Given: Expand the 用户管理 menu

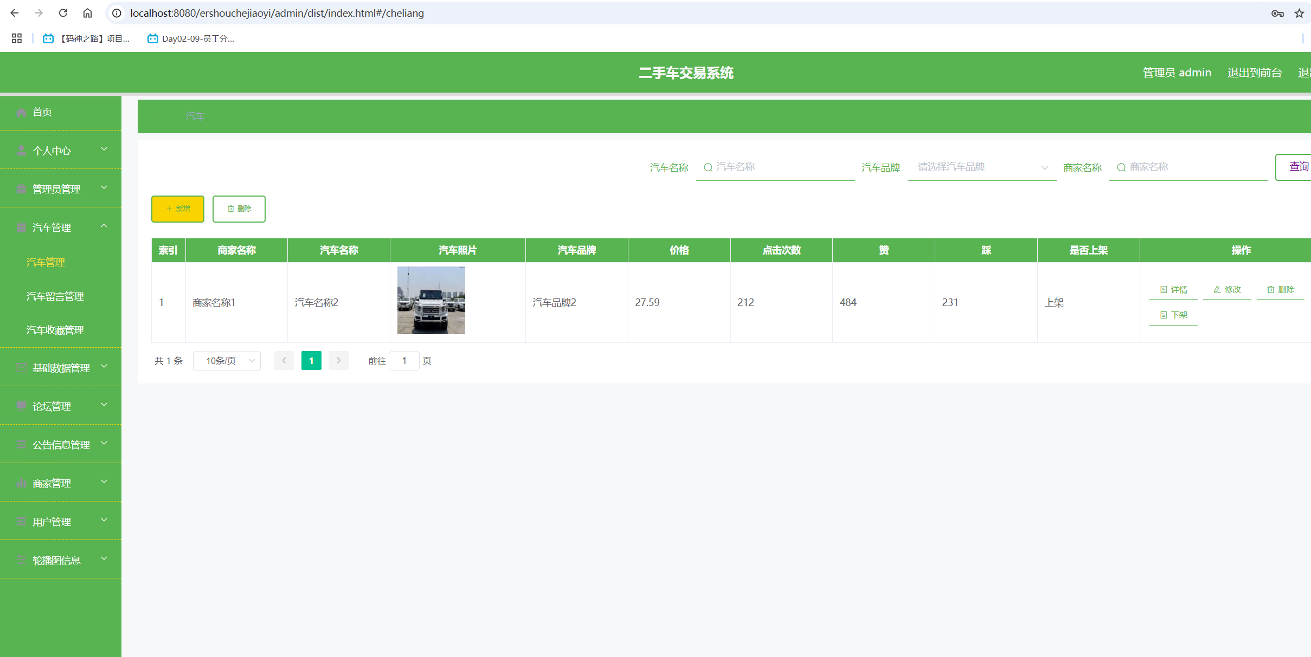Looking at the screenshot, I should 61,522.
